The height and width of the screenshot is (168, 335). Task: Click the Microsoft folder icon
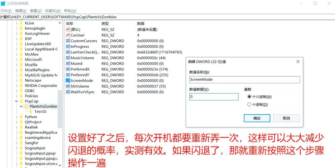(21, 59)
